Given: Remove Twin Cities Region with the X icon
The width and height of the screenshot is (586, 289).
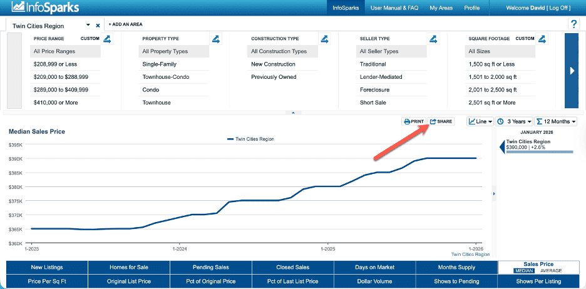Looking at the screenshot, I should 98,26.
